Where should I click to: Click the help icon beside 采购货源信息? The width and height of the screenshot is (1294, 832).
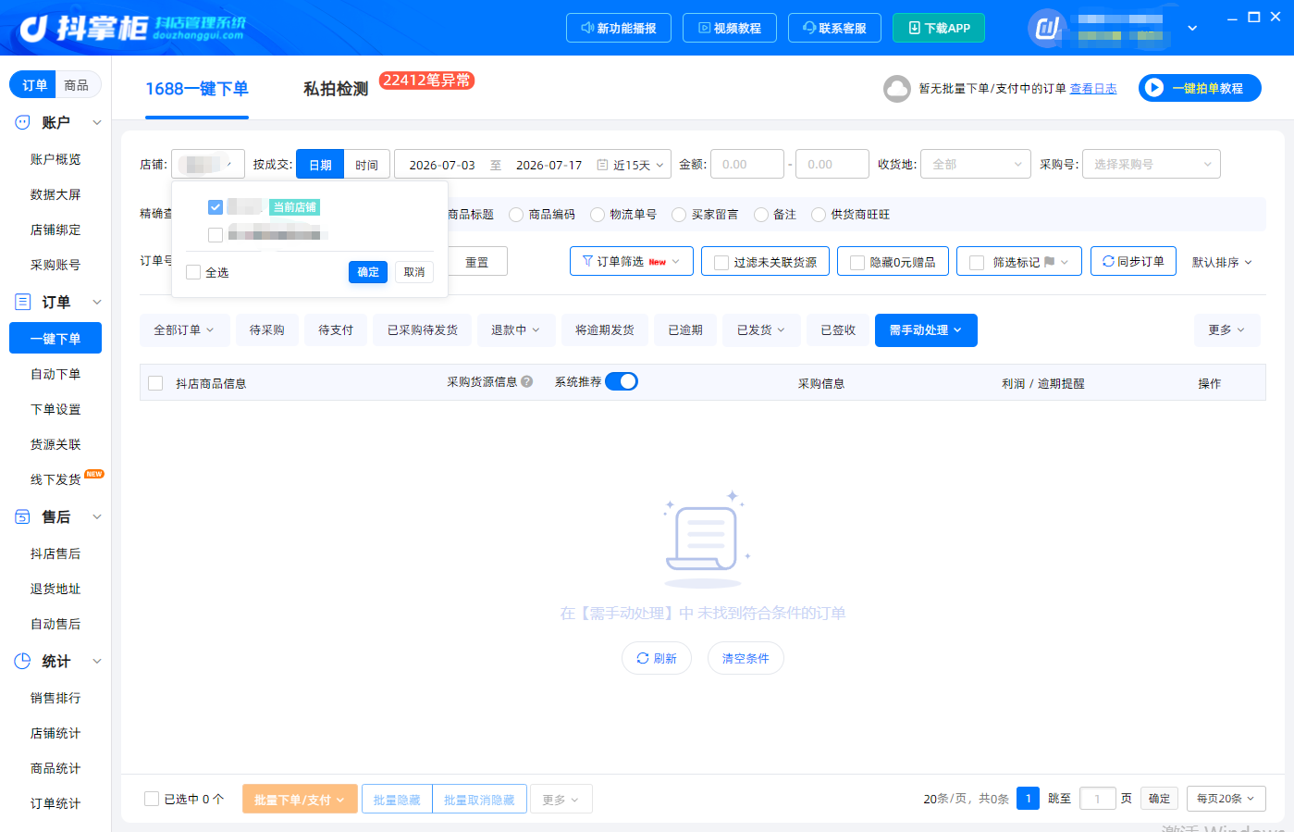coord(527,381)
